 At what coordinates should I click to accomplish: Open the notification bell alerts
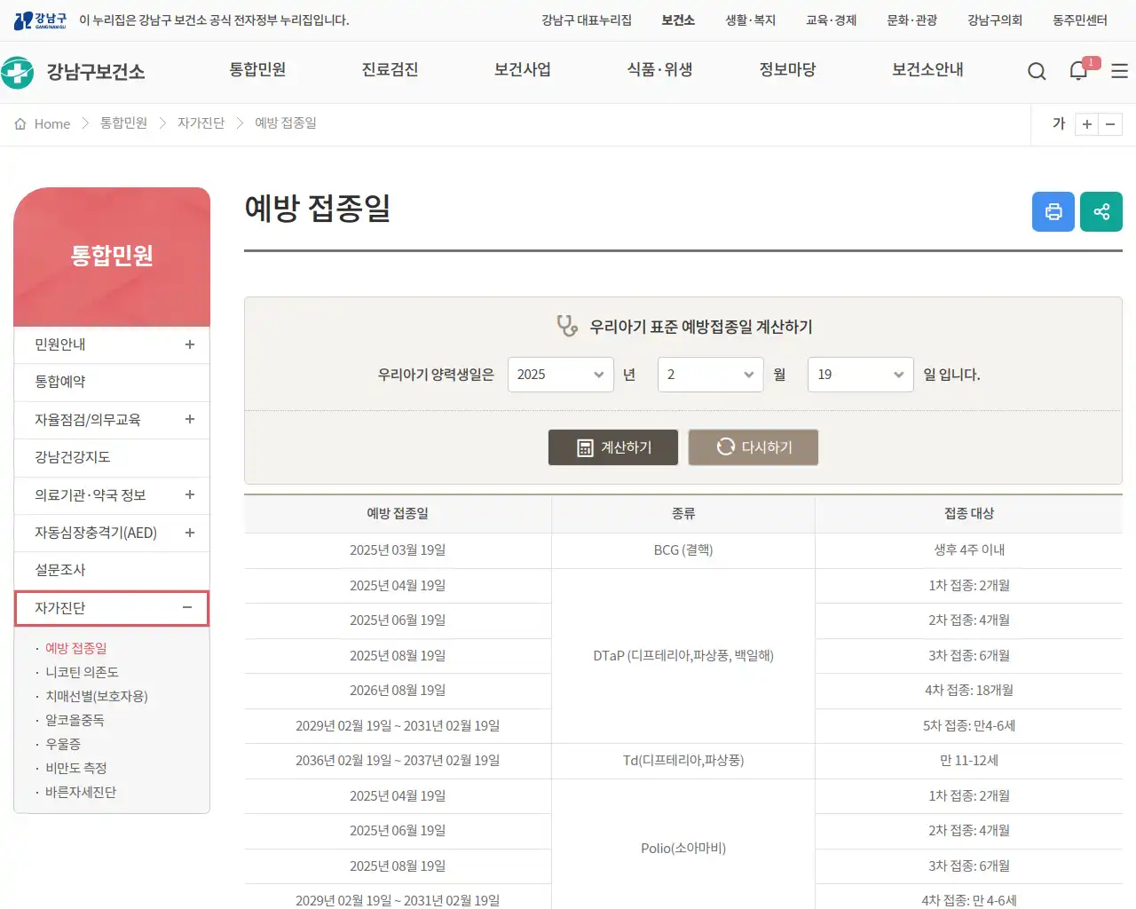pos(1077,71)
